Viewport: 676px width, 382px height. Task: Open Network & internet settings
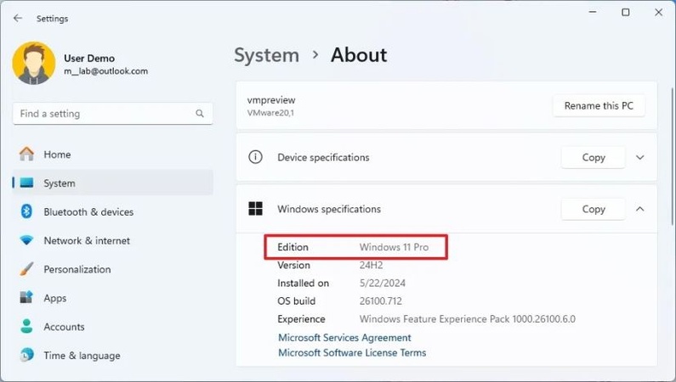pos(112,241)
